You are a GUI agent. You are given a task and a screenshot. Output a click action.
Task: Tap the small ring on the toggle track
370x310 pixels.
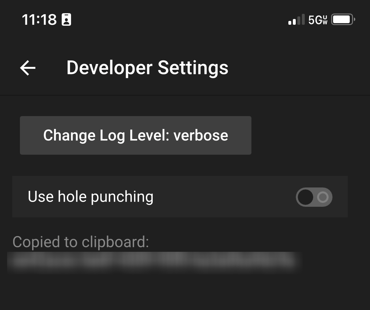323,197
